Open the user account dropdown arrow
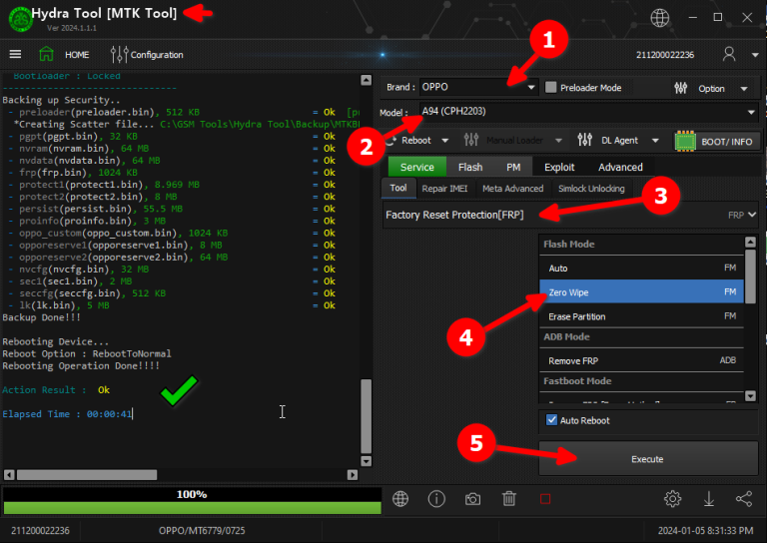Viewport: 767px width, 543px height. pyautogui.click(x=755, y=55)
